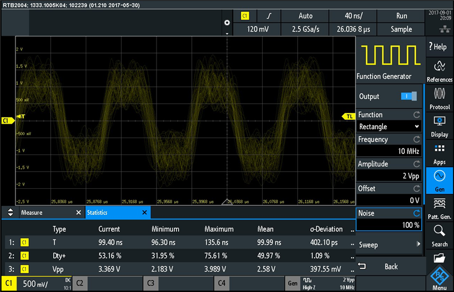The height and width of the screenshot is (292, 454).
Task: Open the Help icon in sidebar
Action: pyautogui.click(x=439, y=47)
